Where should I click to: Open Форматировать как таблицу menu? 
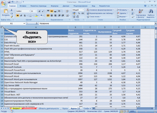pos(100,13)
